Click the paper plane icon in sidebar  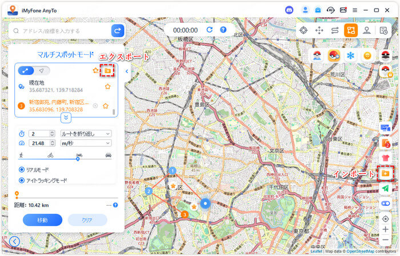385,188
